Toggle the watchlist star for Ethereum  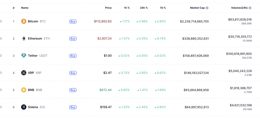pos(1,38)
